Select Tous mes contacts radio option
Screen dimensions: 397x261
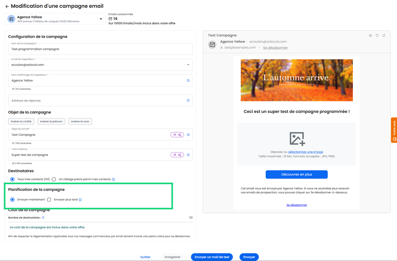(12, 179)
